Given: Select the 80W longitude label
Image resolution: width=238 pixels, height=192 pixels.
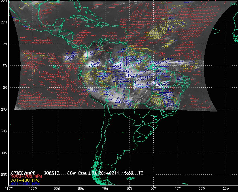Looking at the screenshot, I should coord(81,189).
